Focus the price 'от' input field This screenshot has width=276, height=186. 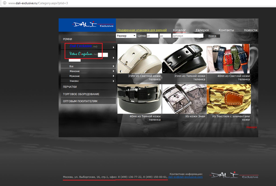152,36
